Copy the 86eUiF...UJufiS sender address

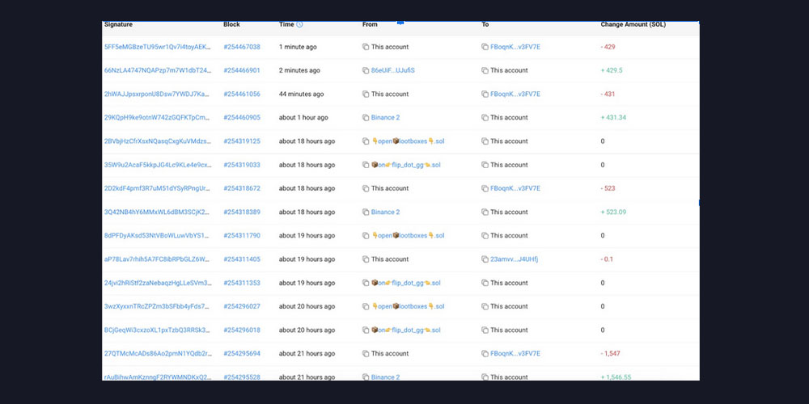click(x=366, y=71)
